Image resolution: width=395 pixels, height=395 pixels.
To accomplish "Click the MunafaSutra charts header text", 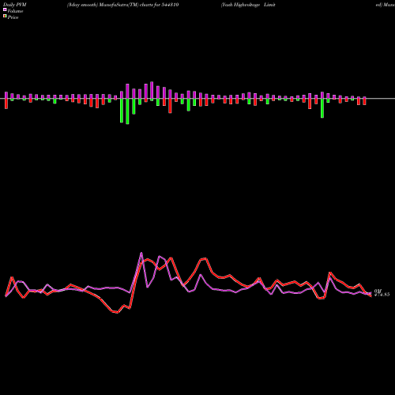I will tap(123, 5).
